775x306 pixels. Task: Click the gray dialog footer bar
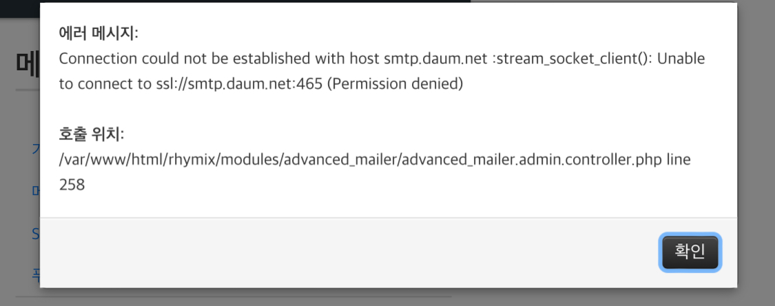coord(344,252)
